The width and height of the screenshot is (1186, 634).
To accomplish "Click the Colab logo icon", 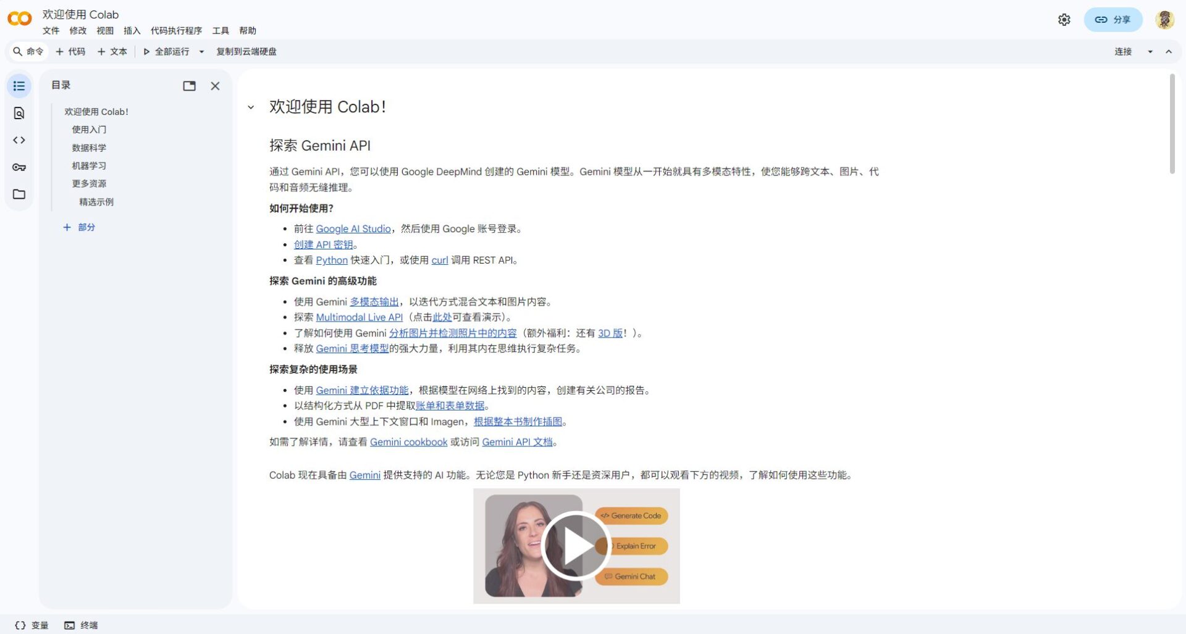I will (19, 19).
